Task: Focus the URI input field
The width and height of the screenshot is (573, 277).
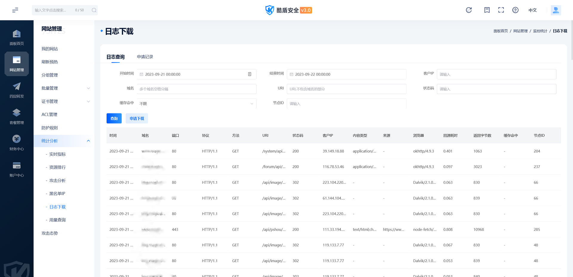Action: [x=346, y=89]
